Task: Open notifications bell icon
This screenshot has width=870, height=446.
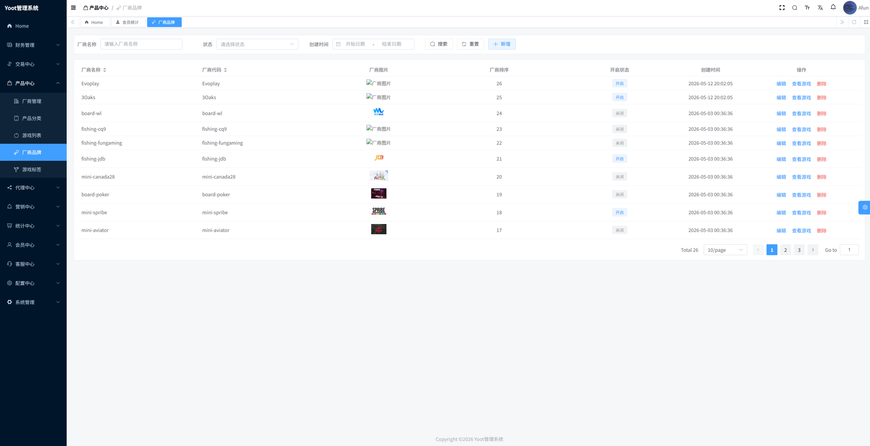Action: (x=833, y=7)
